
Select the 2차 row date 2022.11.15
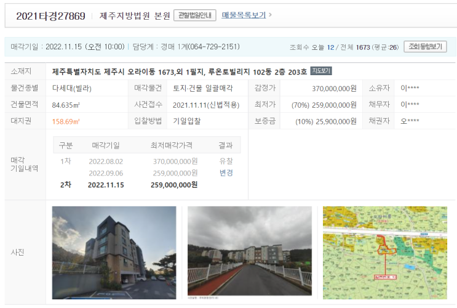point(106,185)
